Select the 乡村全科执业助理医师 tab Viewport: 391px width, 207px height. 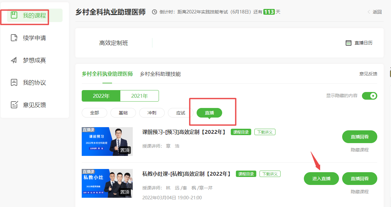click(x=107, y=74)
